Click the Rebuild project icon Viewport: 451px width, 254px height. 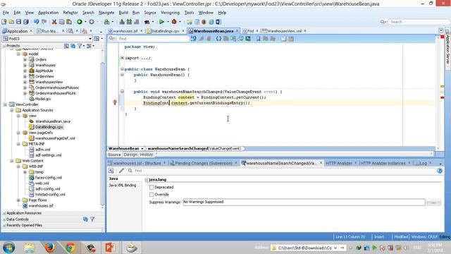coord(129,22)
